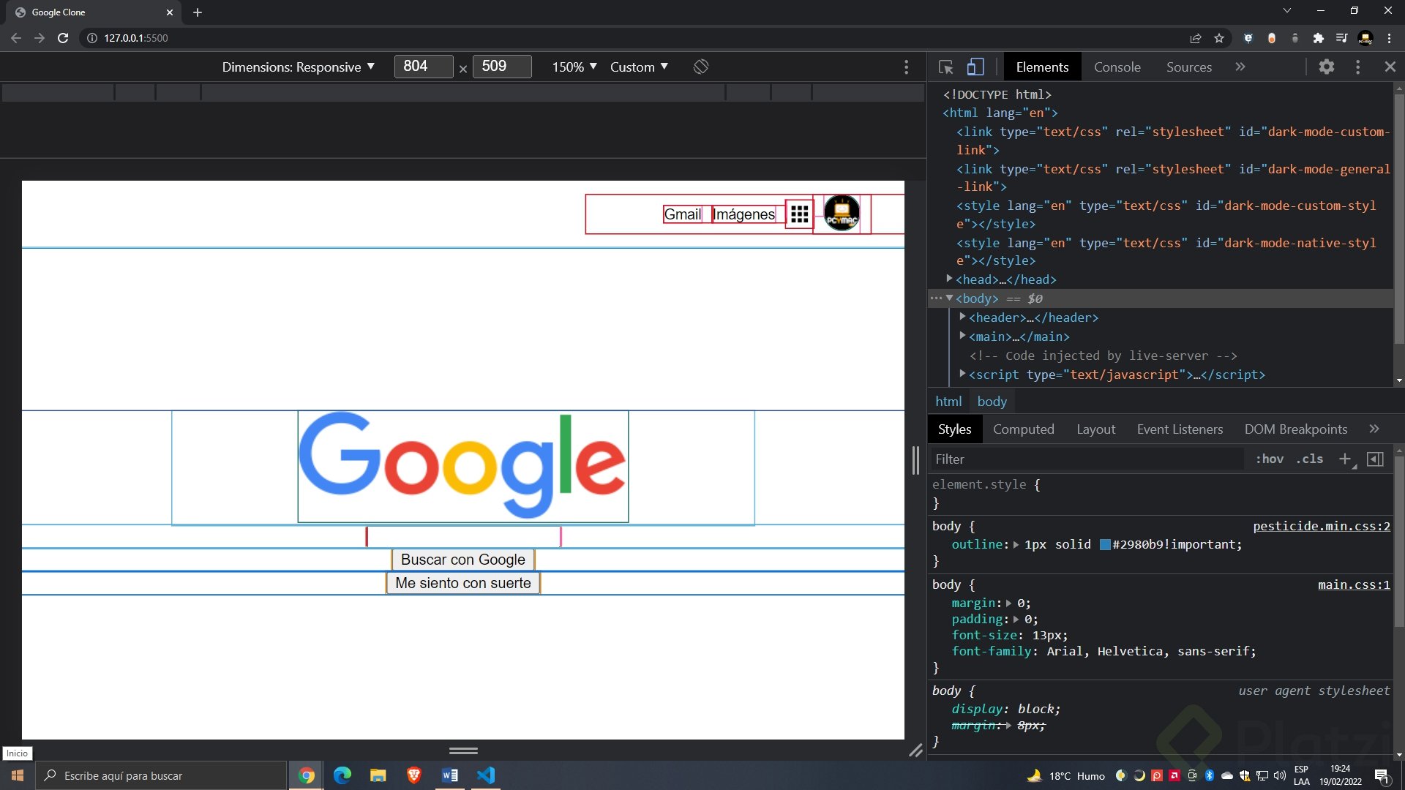Reload the page in the browser
Screen dimensions: 1405x790
(x=63, y=38)
